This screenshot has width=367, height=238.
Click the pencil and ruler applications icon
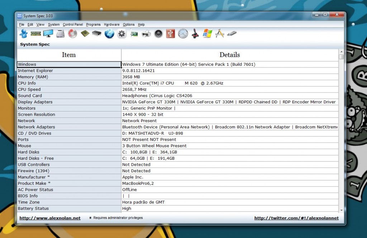(x=220, y=33)
